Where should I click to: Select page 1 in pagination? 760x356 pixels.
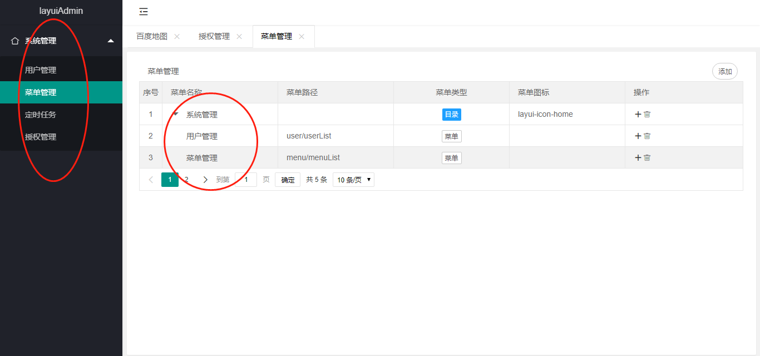pos(170,180)
